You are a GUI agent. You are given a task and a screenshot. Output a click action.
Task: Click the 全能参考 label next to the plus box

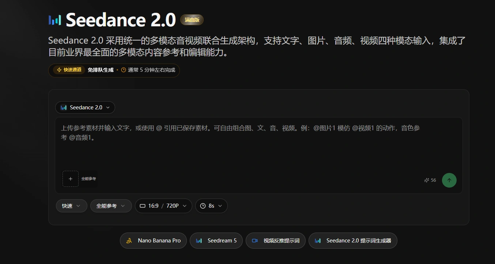click(x=88, y=179)
